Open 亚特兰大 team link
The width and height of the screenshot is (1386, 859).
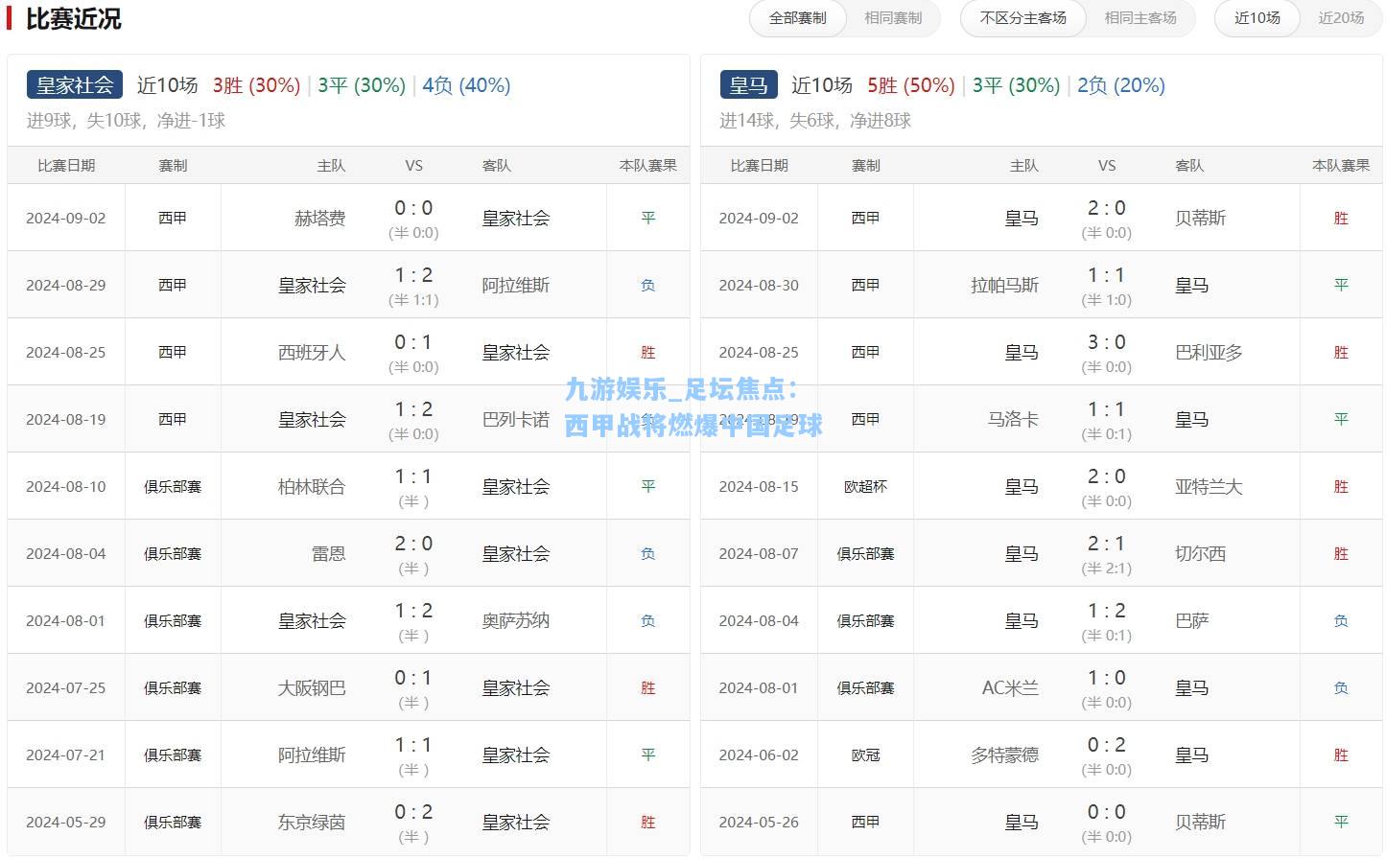pyautogui.click(x=1209, y=487)
